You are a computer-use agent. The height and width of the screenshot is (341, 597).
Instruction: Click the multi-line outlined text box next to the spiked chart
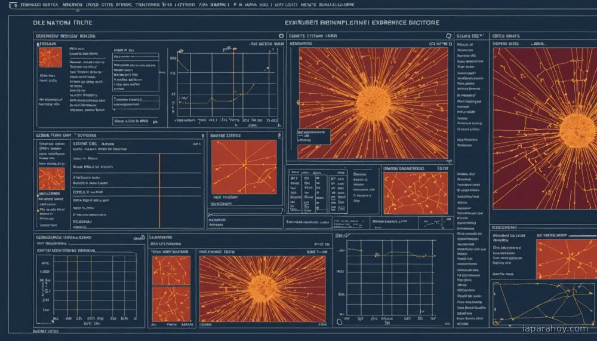click(x=136, y=72)
